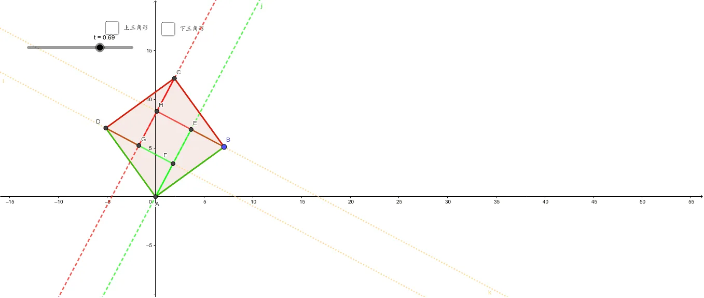
Task: Click the 上三角形 label text
Action: coord(136,28)
